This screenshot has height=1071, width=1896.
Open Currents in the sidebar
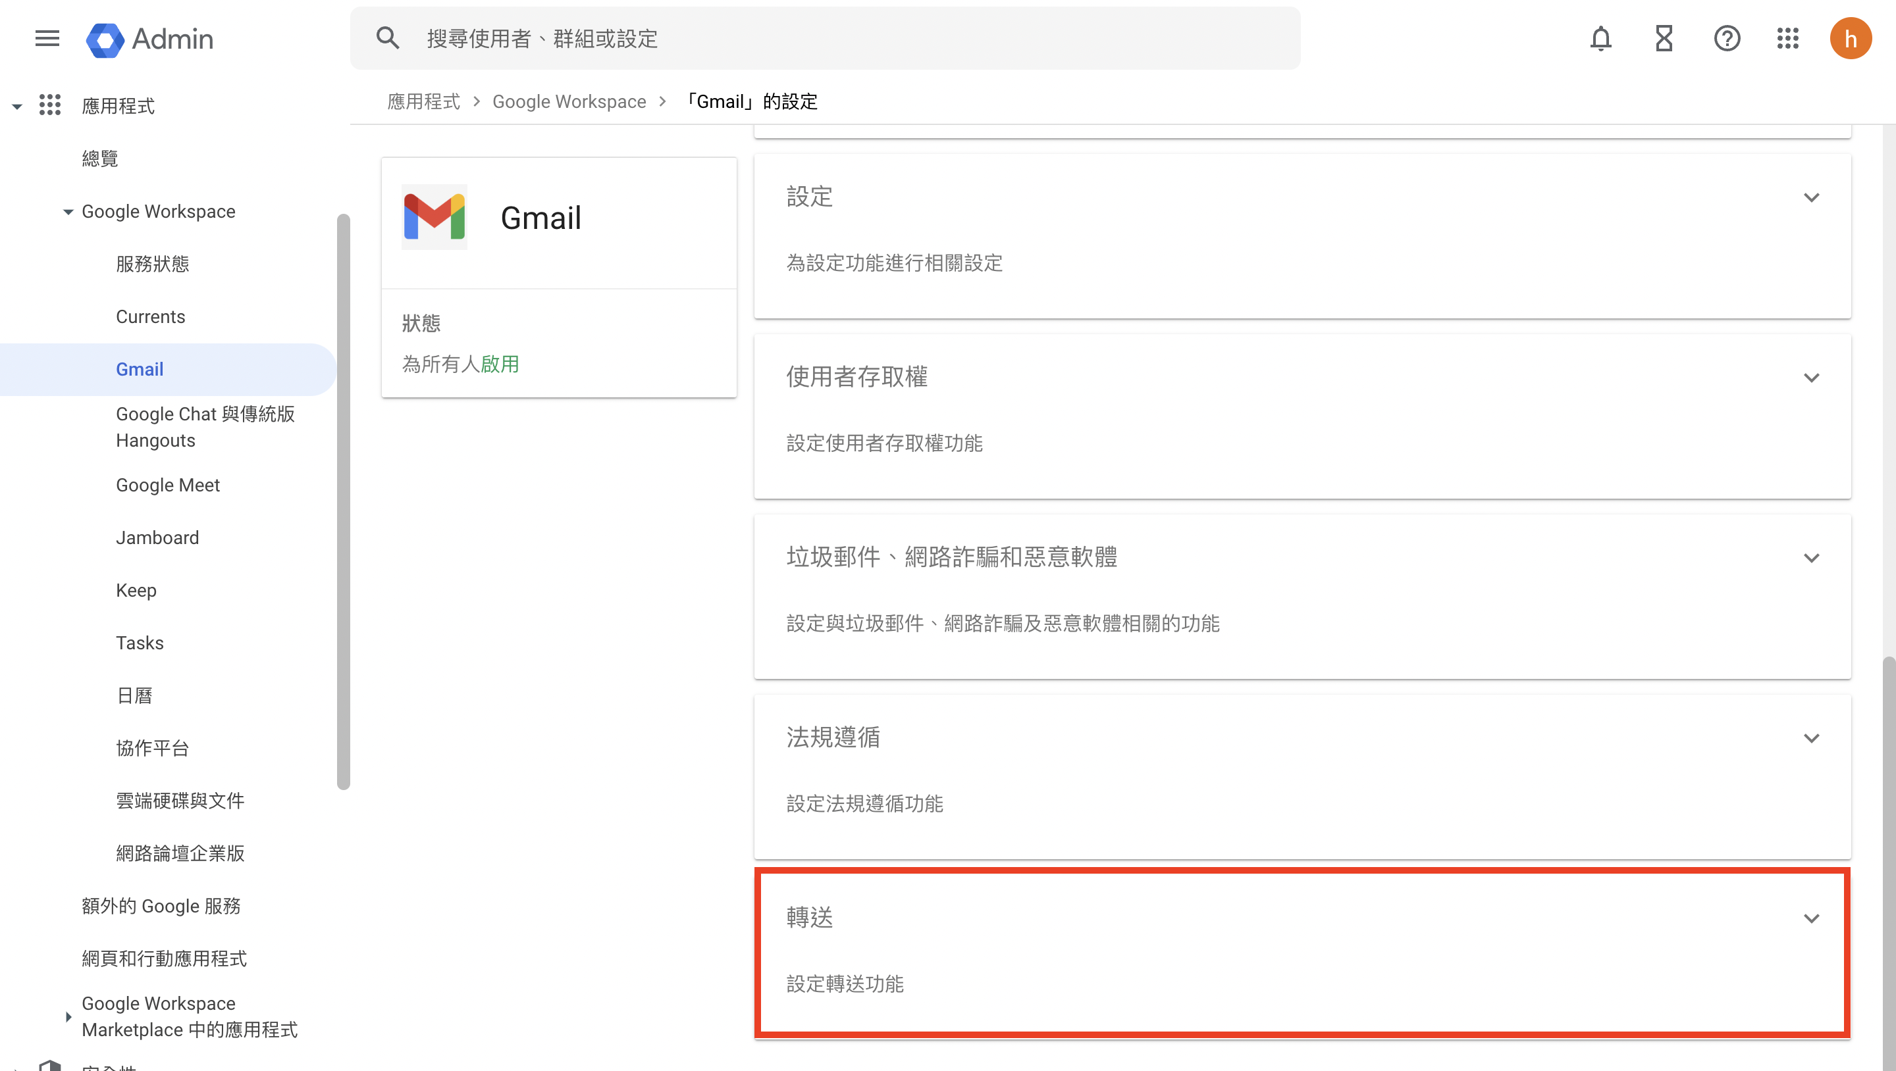[x=150, y=316]
